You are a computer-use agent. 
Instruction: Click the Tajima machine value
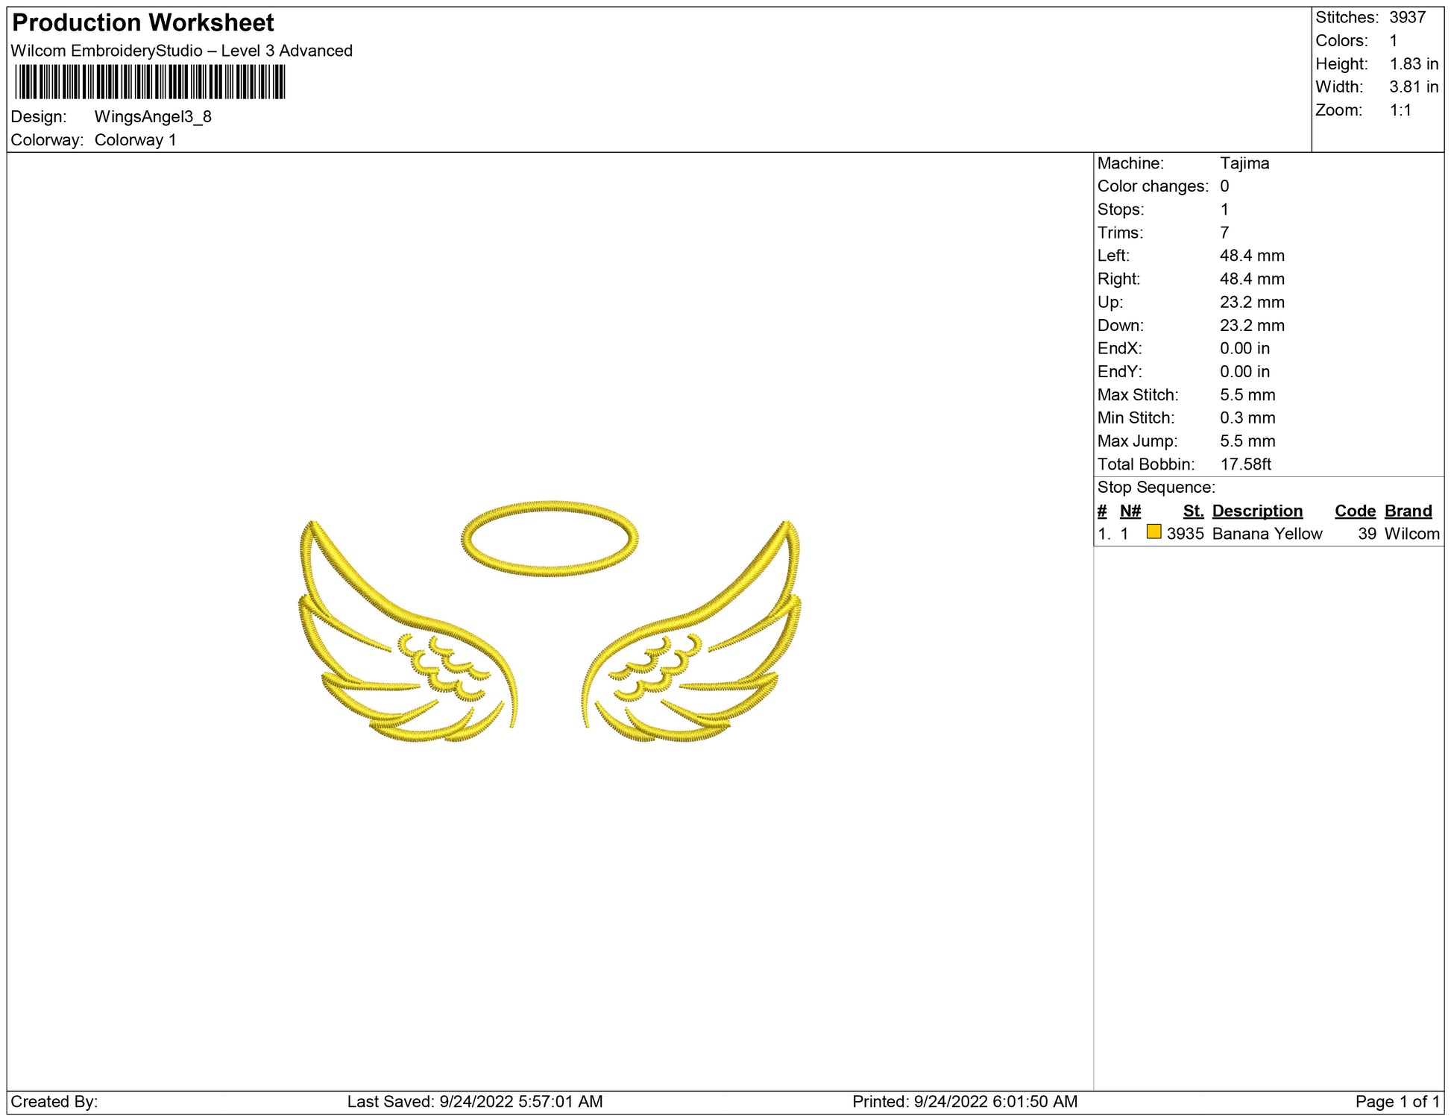(x=1244, y=163)
